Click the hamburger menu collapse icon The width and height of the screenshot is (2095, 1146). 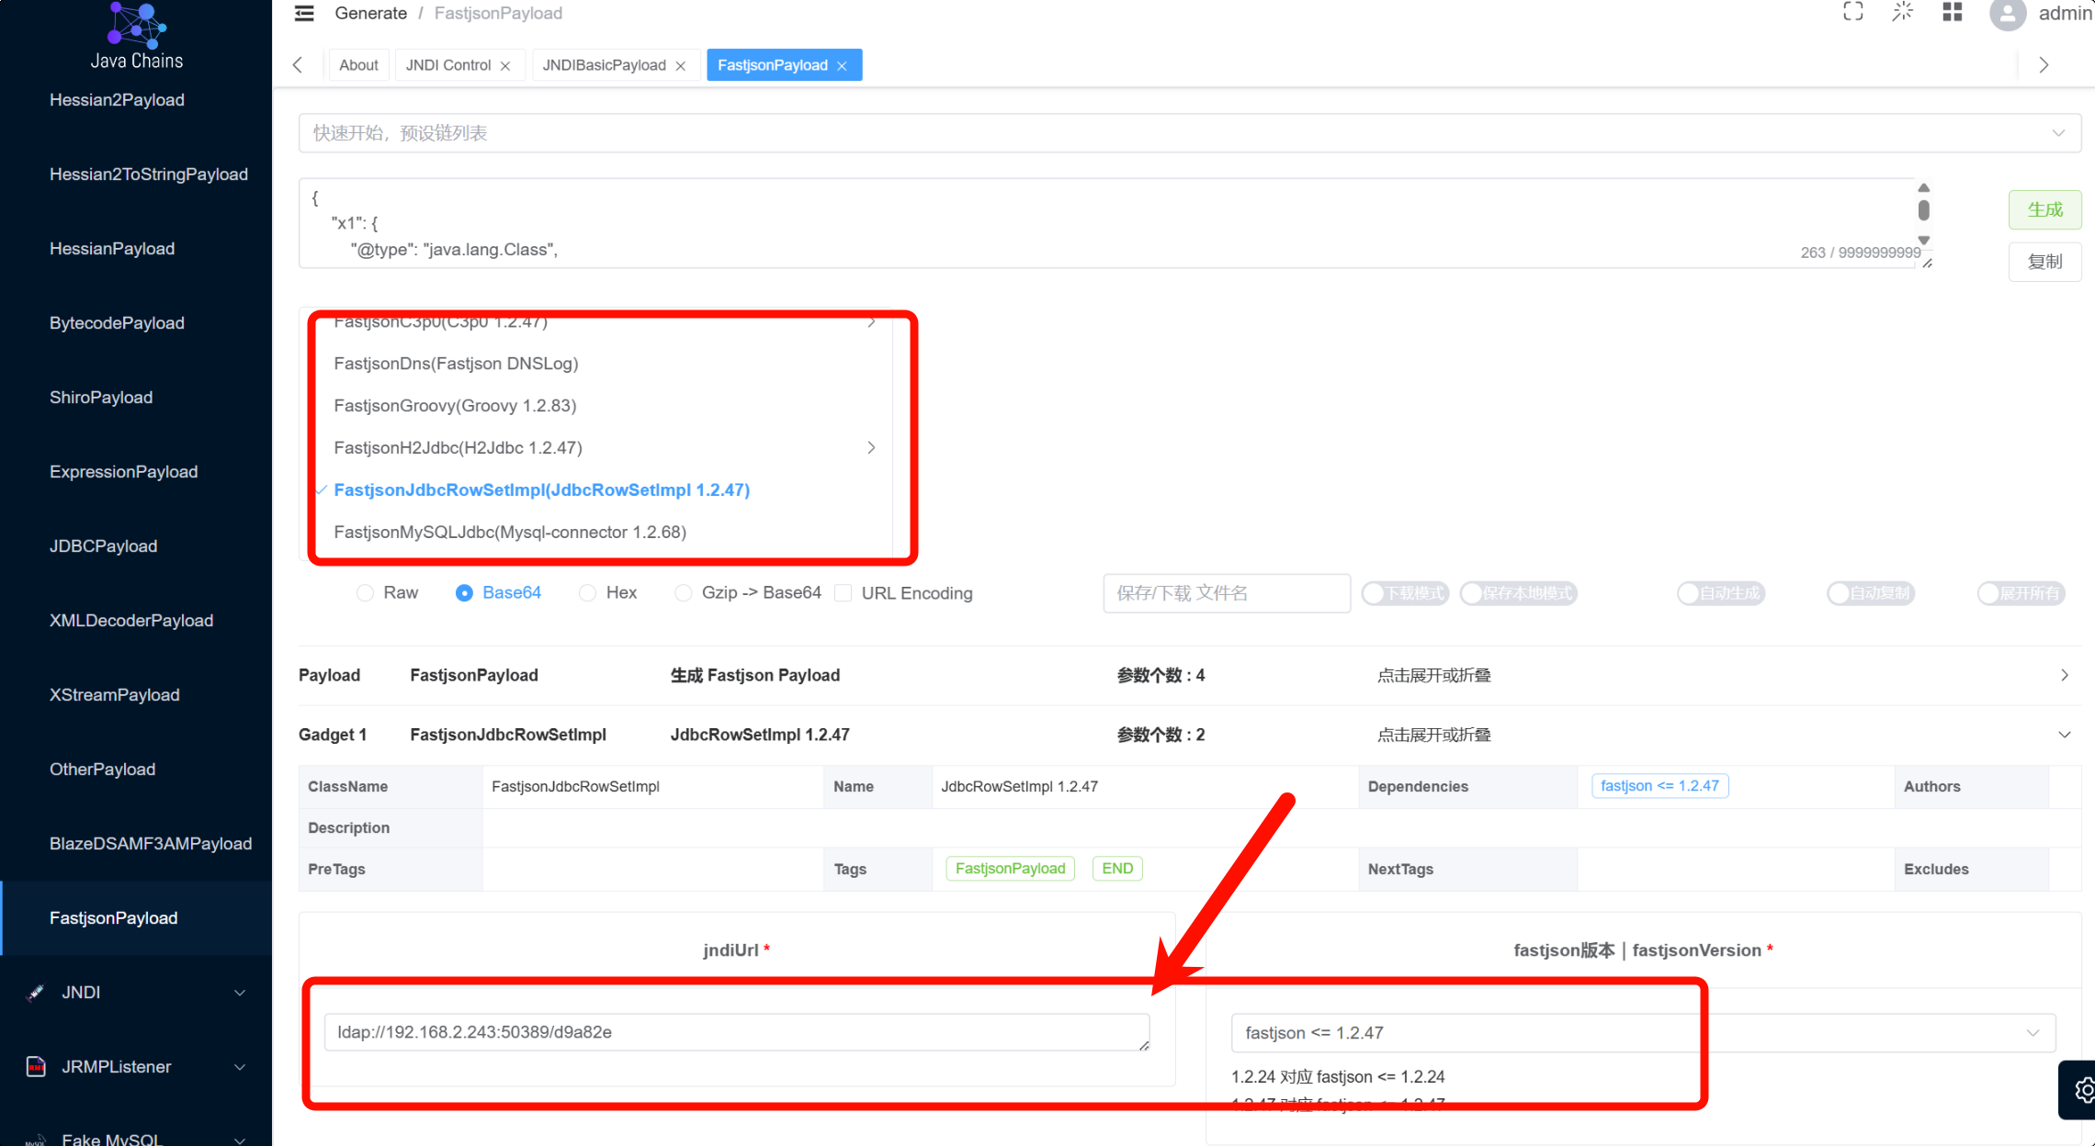[x=304, y=13]
